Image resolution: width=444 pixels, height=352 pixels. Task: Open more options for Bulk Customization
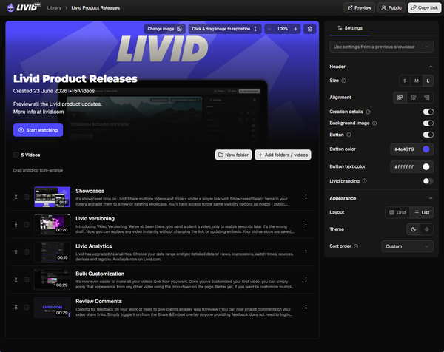(306, 280)
